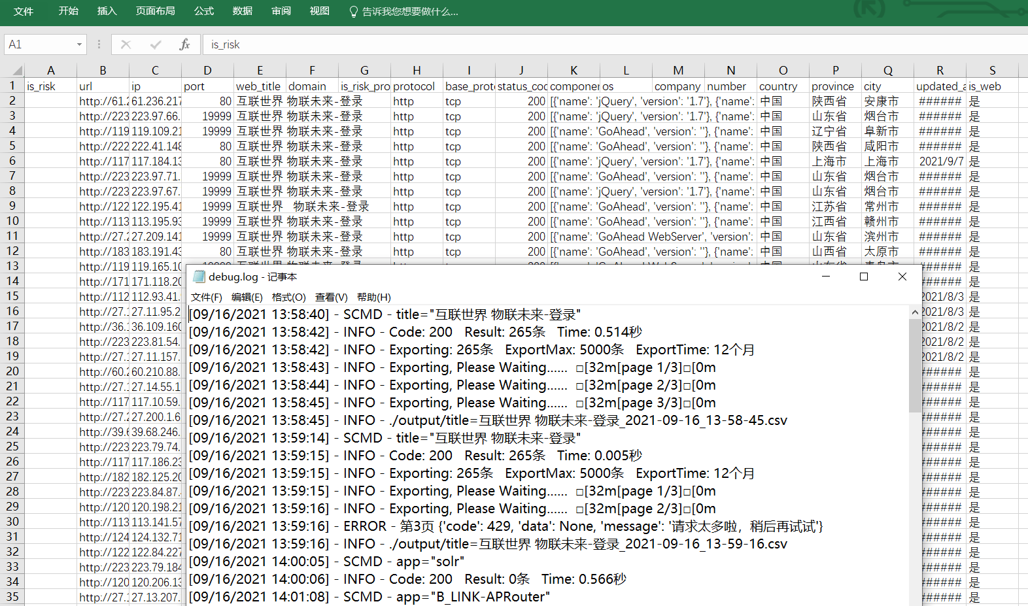Select column R header
The image size is (1028, 606).
pyautogui.click(x=940, y=71)
